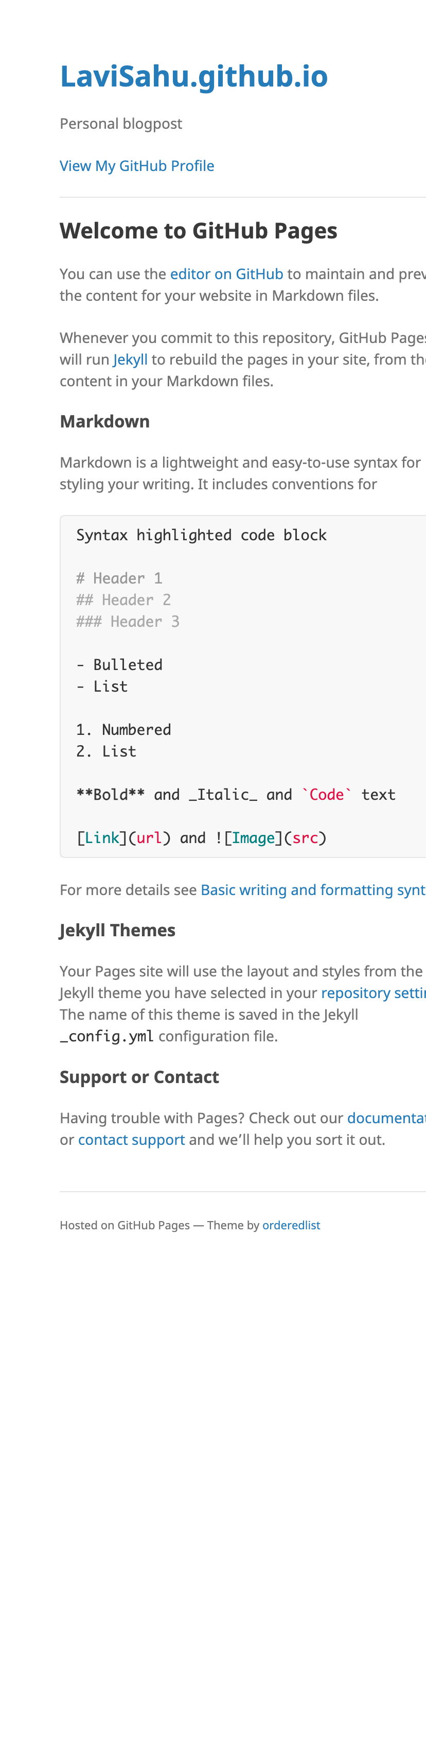Click the Jekyll Themes heading
The width and height of the screenshot is (426, 1751).
pos(117,930)
